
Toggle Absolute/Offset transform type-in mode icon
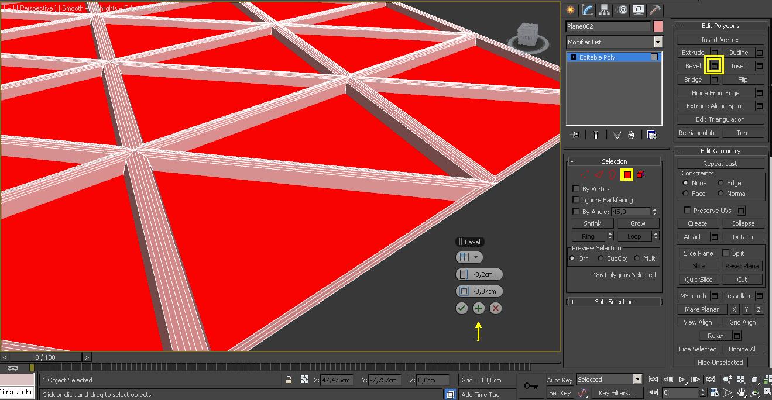pos(304,380)
